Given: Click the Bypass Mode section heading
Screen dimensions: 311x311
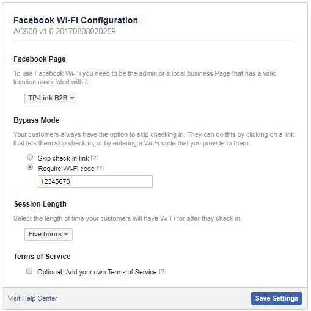Looking at the screenshot, I should click(37, 120).
